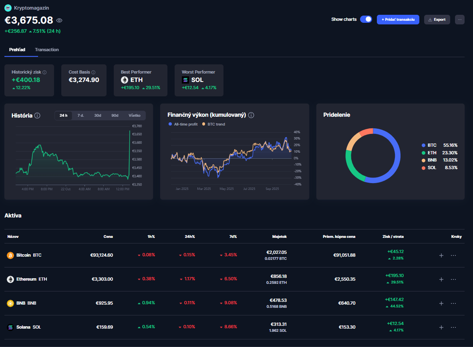Open info icon beside História title
473x347 pixels.
click(x=37, y=116)
